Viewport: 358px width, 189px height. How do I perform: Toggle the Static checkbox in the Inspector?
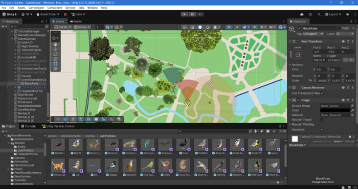point(339,29)
